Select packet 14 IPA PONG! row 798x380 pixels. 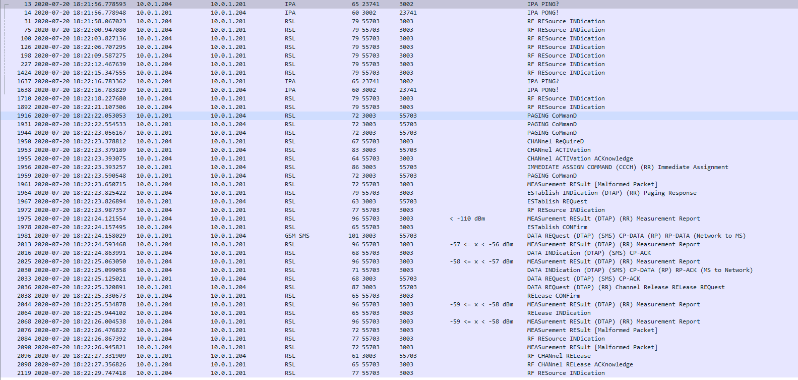(x=542, y=13)
